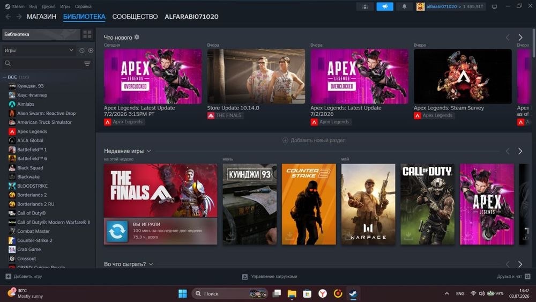Open the Игры filter dropdown

pos(38,50)
